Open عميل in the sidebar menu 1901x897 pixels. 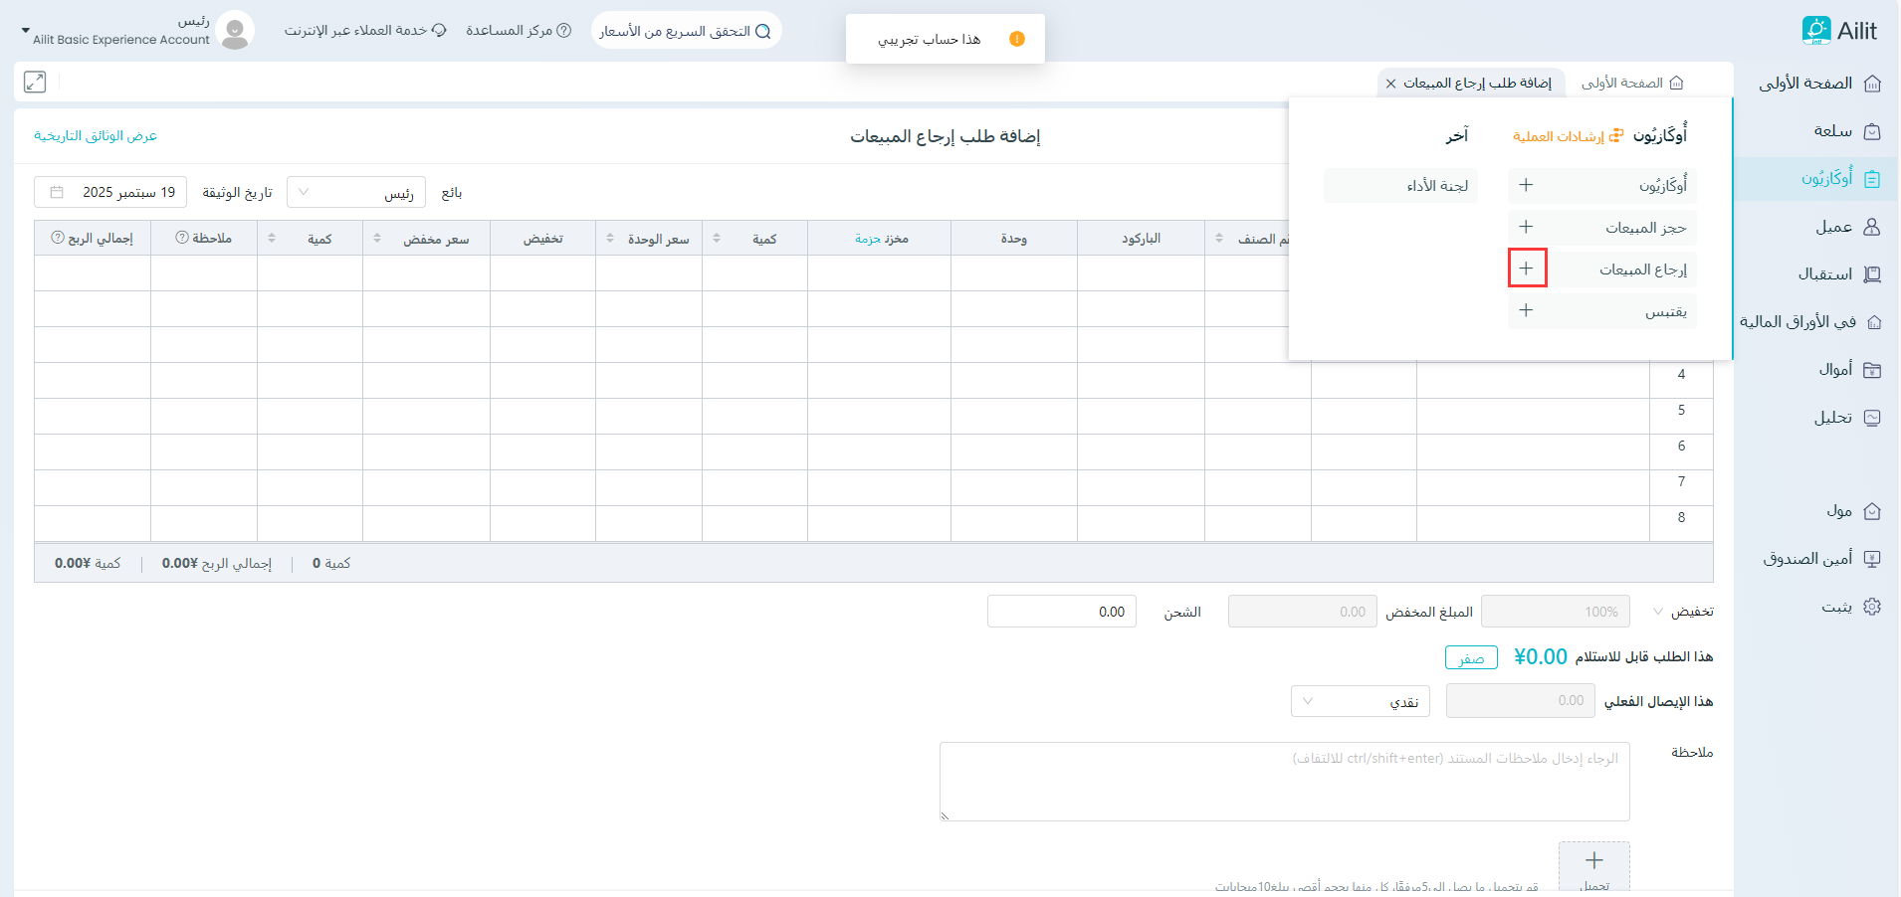point(1832,227)
